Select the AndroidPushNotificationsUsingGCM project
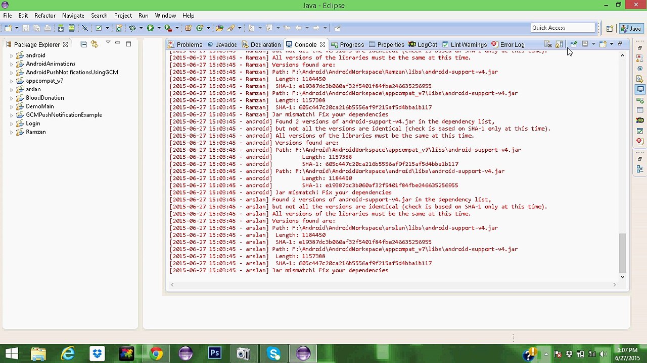The width and height of the screenshot is (647, 363). point(72,72)
